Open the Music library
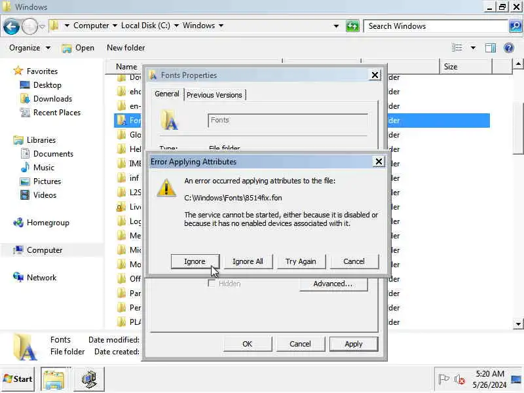The width and height of the screenshot is (524, 393). coord(44,168)
